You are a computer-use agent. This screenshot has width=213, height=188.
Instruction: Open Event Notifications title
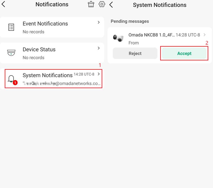click(45, 24)
